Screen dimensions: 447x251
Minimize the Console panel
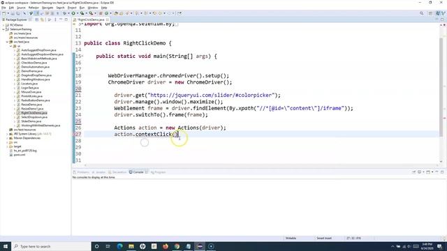tap(437, 172)
